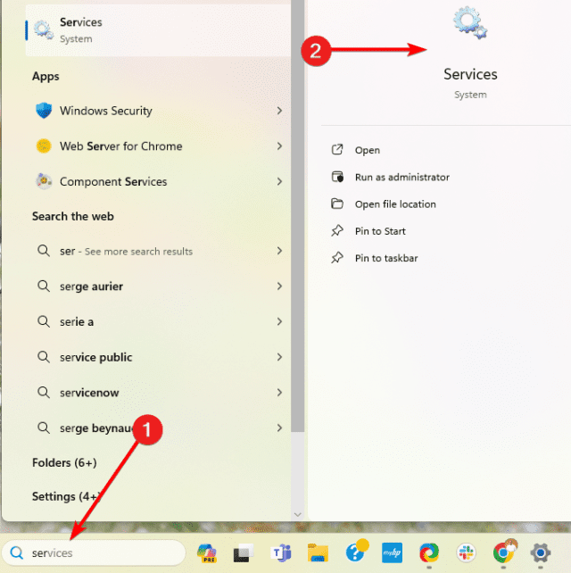571x573 pixels.
Task: Click the 'serge aurier' suggestion text
Action: point(91,286)
